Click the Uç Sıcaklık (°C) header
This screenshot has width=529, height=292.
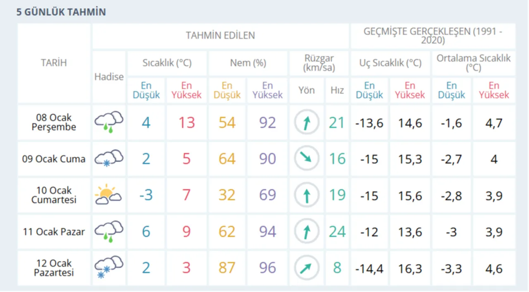[x=390, y=63]
